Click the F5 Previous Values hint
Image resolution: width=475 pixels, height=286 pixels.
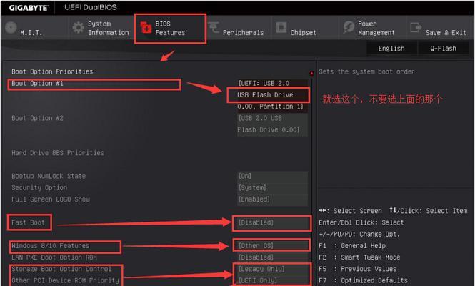pos(357,269)
